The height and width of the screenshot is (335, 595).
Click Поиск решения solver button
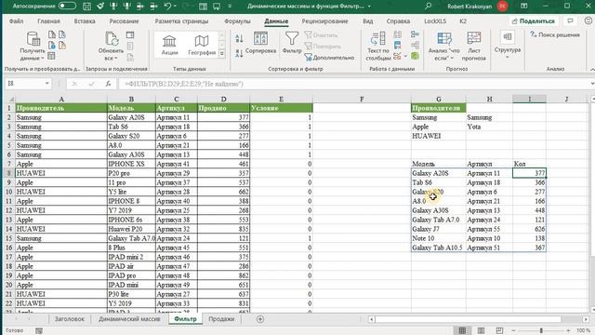(x=555, y=34)
